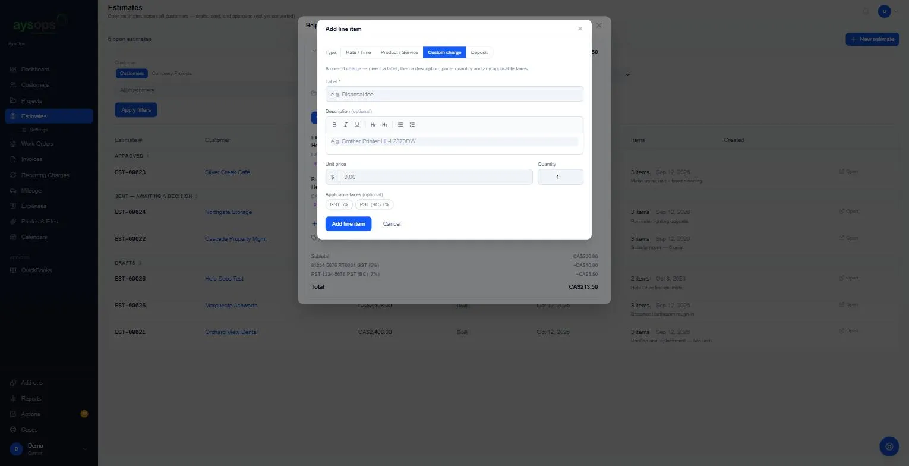Click the Add line item button
The height and width of the screenshot is (466, 909).
coord(348,224)
